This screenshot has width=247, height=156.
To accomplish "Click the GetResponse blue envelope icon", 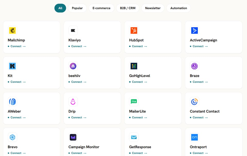I will [x=134, y=137].
